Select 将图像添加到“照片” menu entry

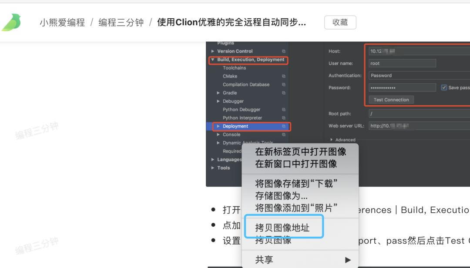(x=296, y=208)
